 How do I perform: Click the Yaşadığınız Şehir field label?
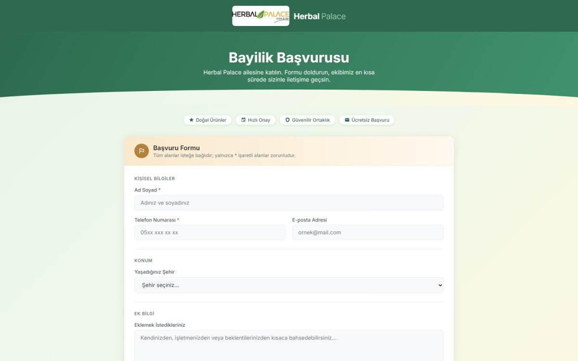pyautogui.click(x=155, y=272)
